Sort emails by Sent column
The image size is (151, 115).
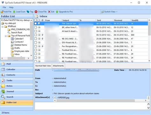point(104,20)
